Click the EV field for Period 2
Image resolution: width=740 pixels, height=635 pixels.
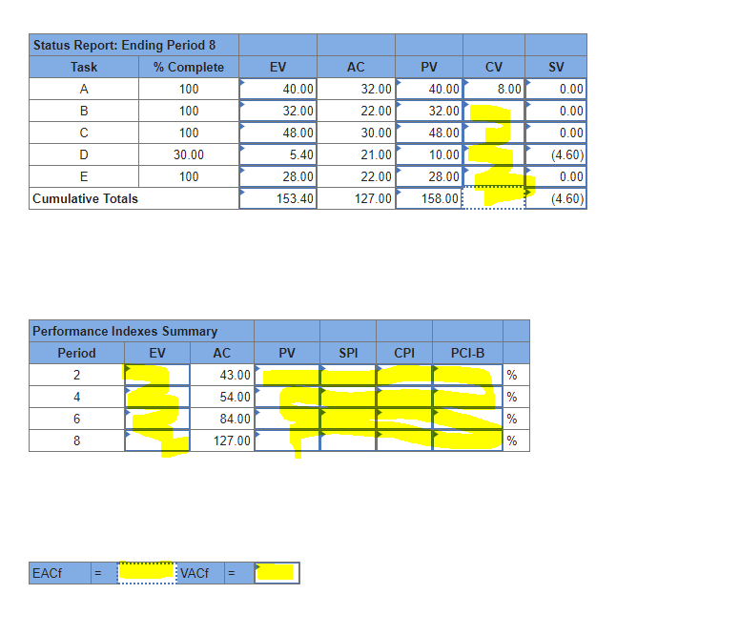(157, 375)
